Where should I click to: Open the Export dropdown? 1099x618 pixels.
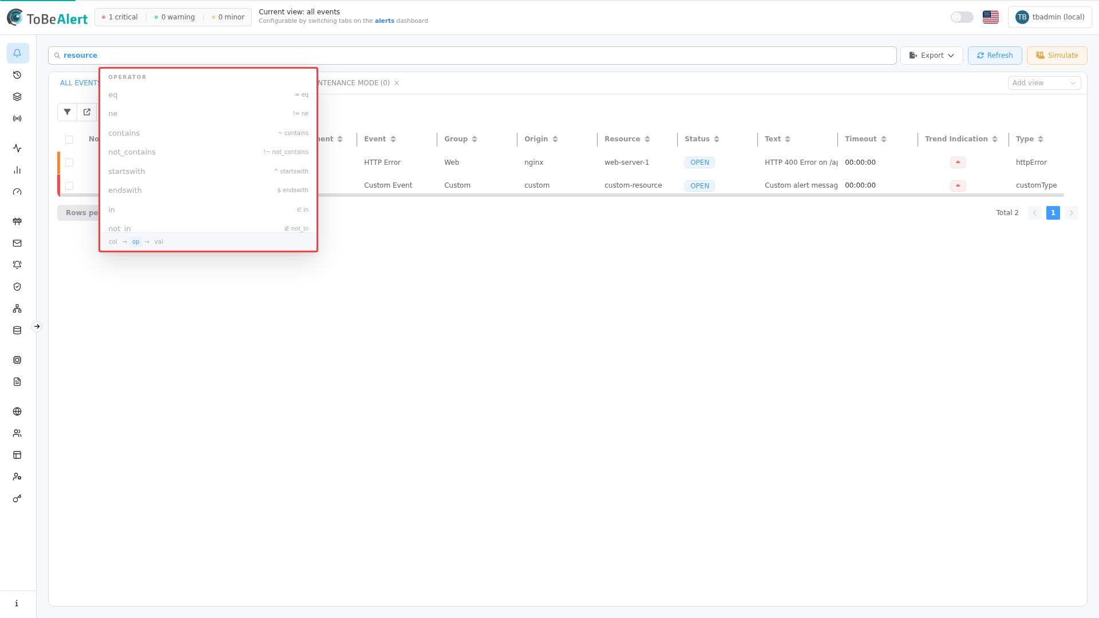pyautogui.click(x=932, y=56)
